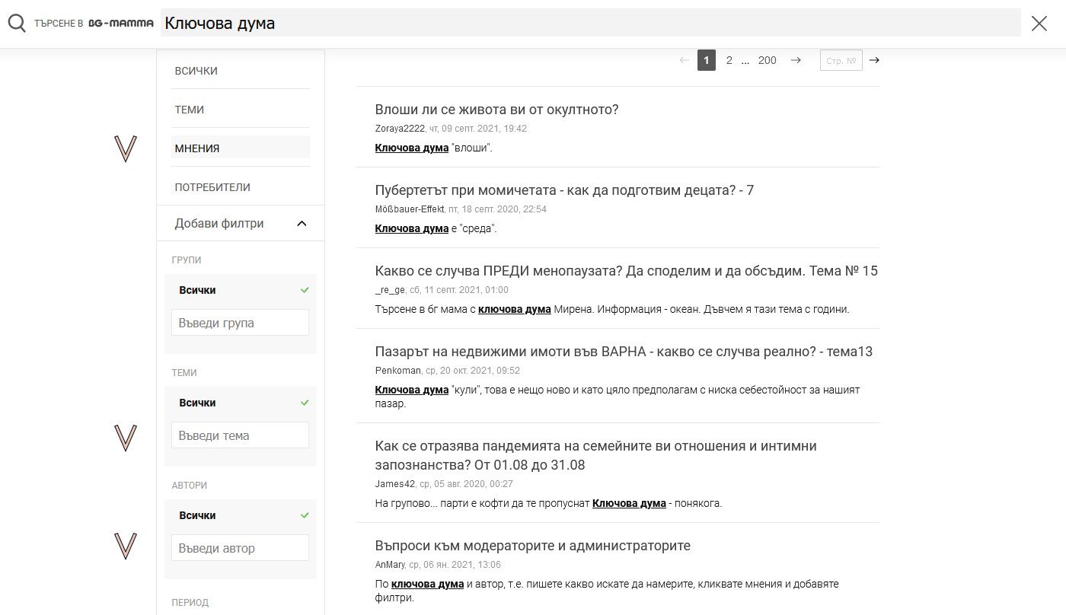Click the 'Въведи автор' input field
The height and width of the screenshot is (615, 1066).
click(240, 548)
